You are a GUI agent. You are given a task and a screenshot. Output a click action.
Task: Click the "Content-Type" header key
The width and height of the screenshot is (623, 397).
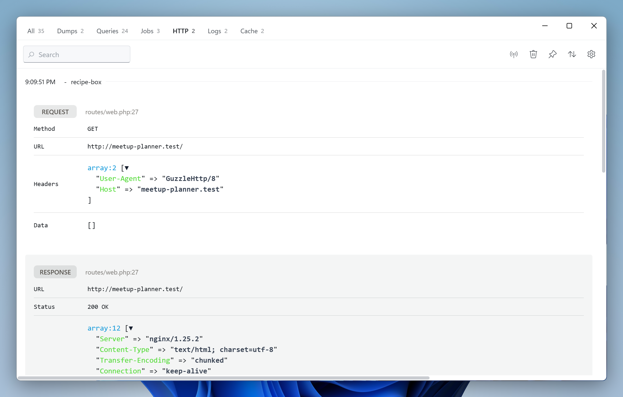click(x=124, y=350)
